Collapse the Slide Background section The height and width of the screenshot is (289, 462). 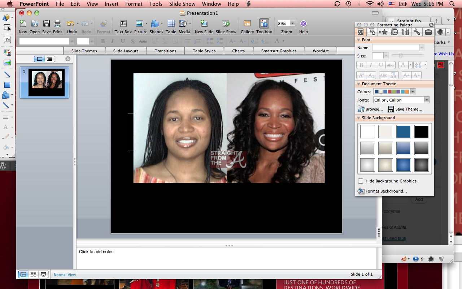pos(359,118)
